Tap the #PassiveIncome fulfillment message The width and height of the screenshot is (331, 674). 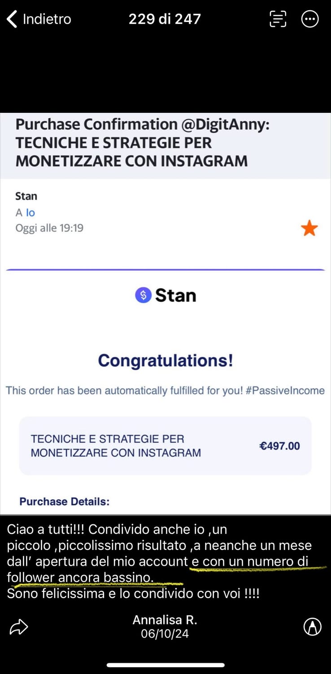(165, 390)
